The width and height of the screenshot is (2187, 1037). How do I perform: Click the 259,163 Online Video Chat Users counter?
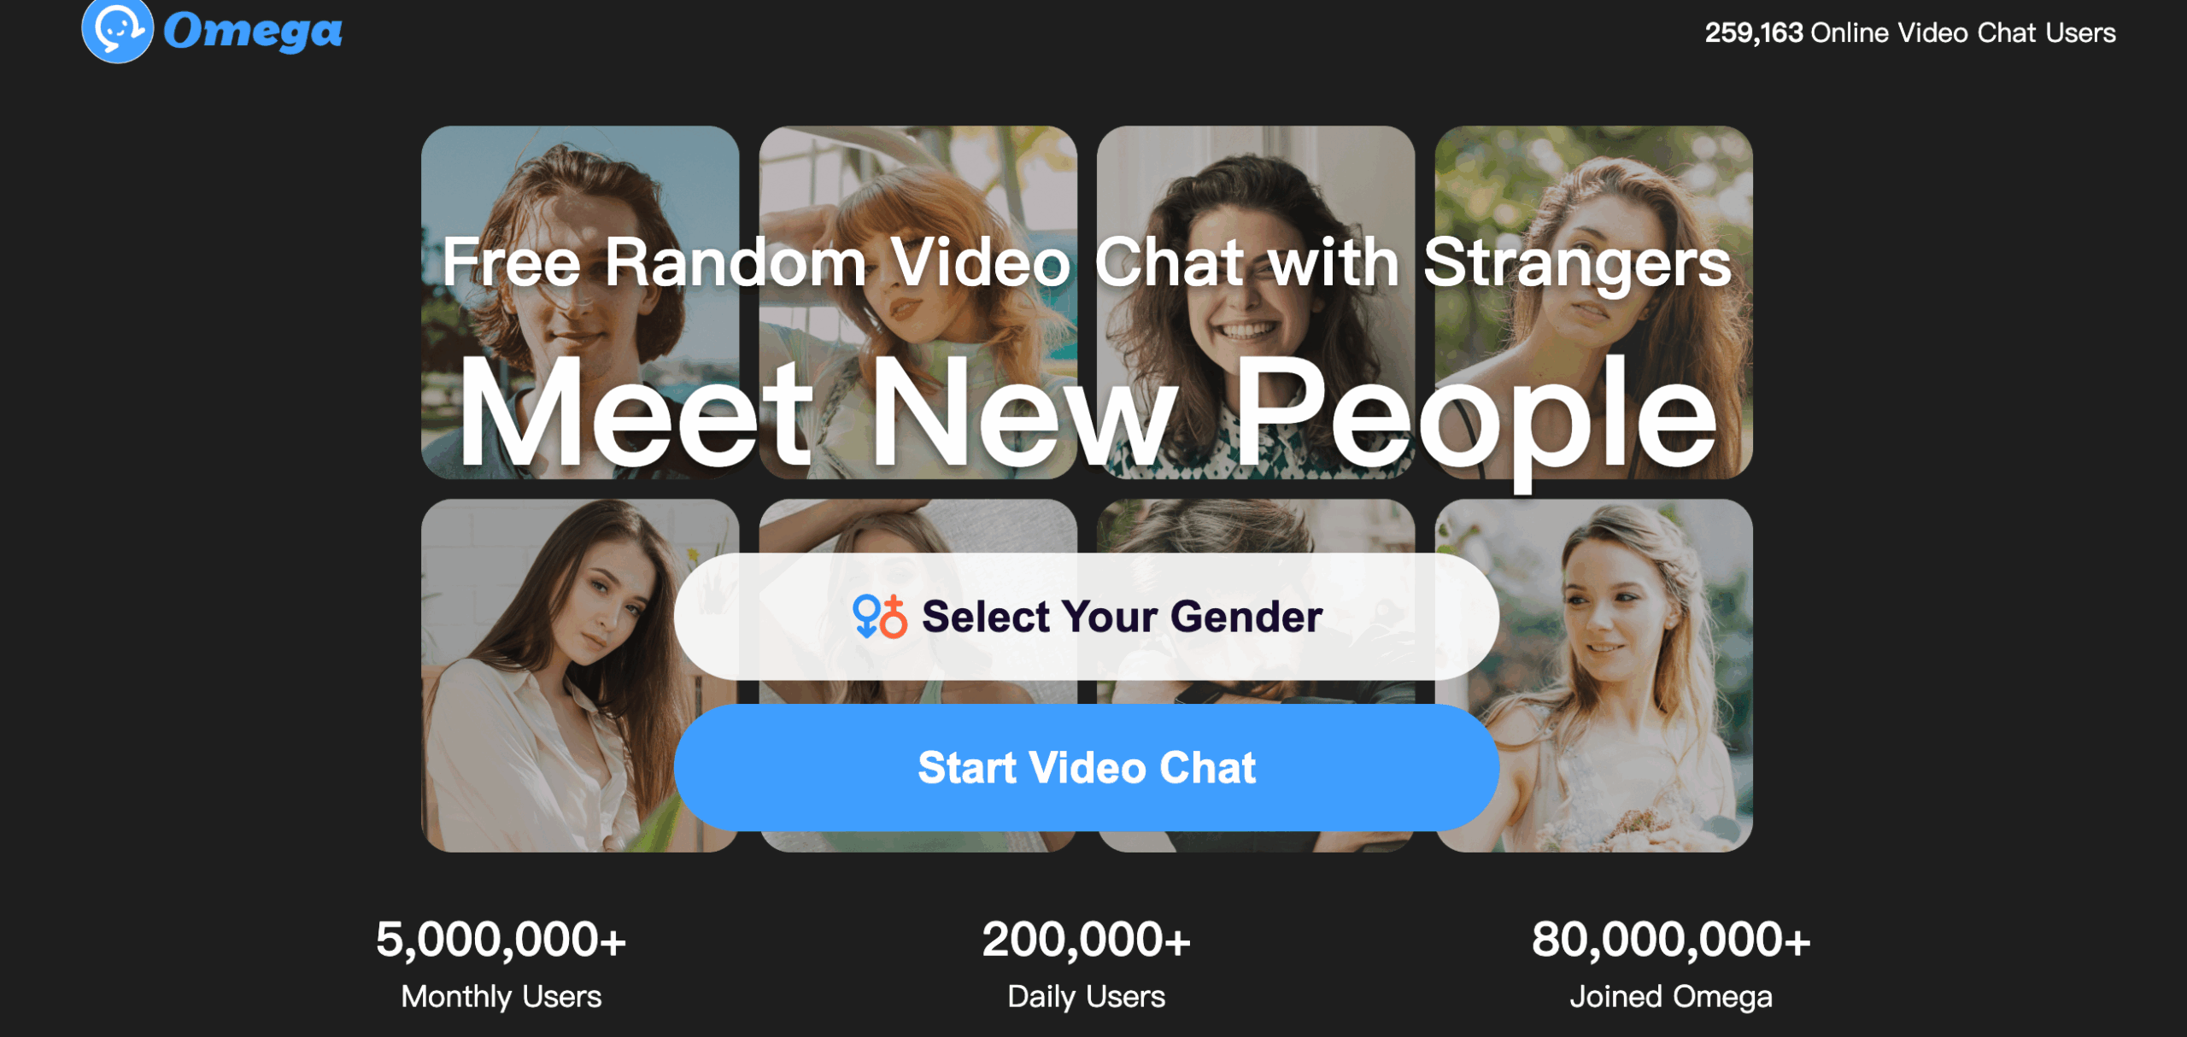coord(1909,32)
